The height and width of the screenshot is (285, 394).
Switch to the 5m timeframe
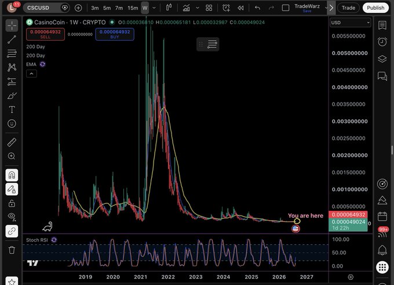[x=107, y=8]
